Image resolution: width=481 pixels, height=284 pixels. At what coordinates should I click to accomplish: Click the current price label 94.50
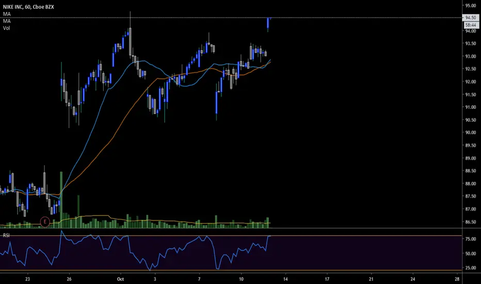point(471,18)
